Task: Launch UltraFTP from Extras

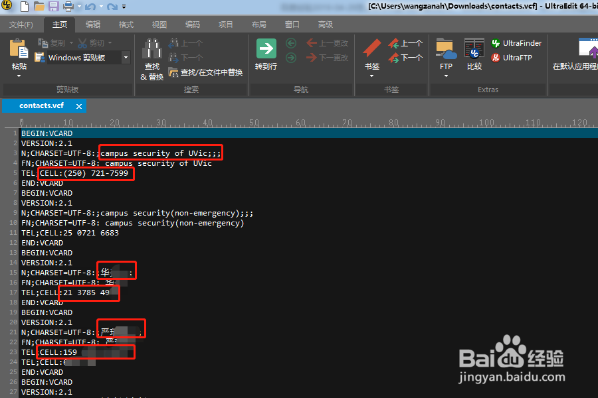Action: pos(512,58)
